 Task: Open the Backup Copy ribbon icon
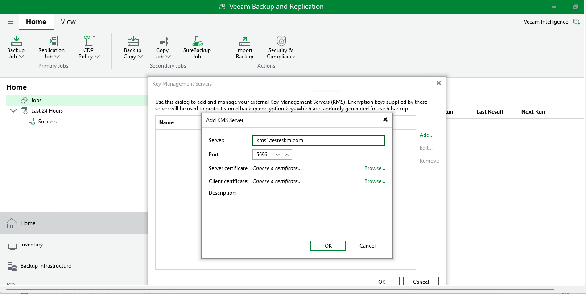[133, 41]
